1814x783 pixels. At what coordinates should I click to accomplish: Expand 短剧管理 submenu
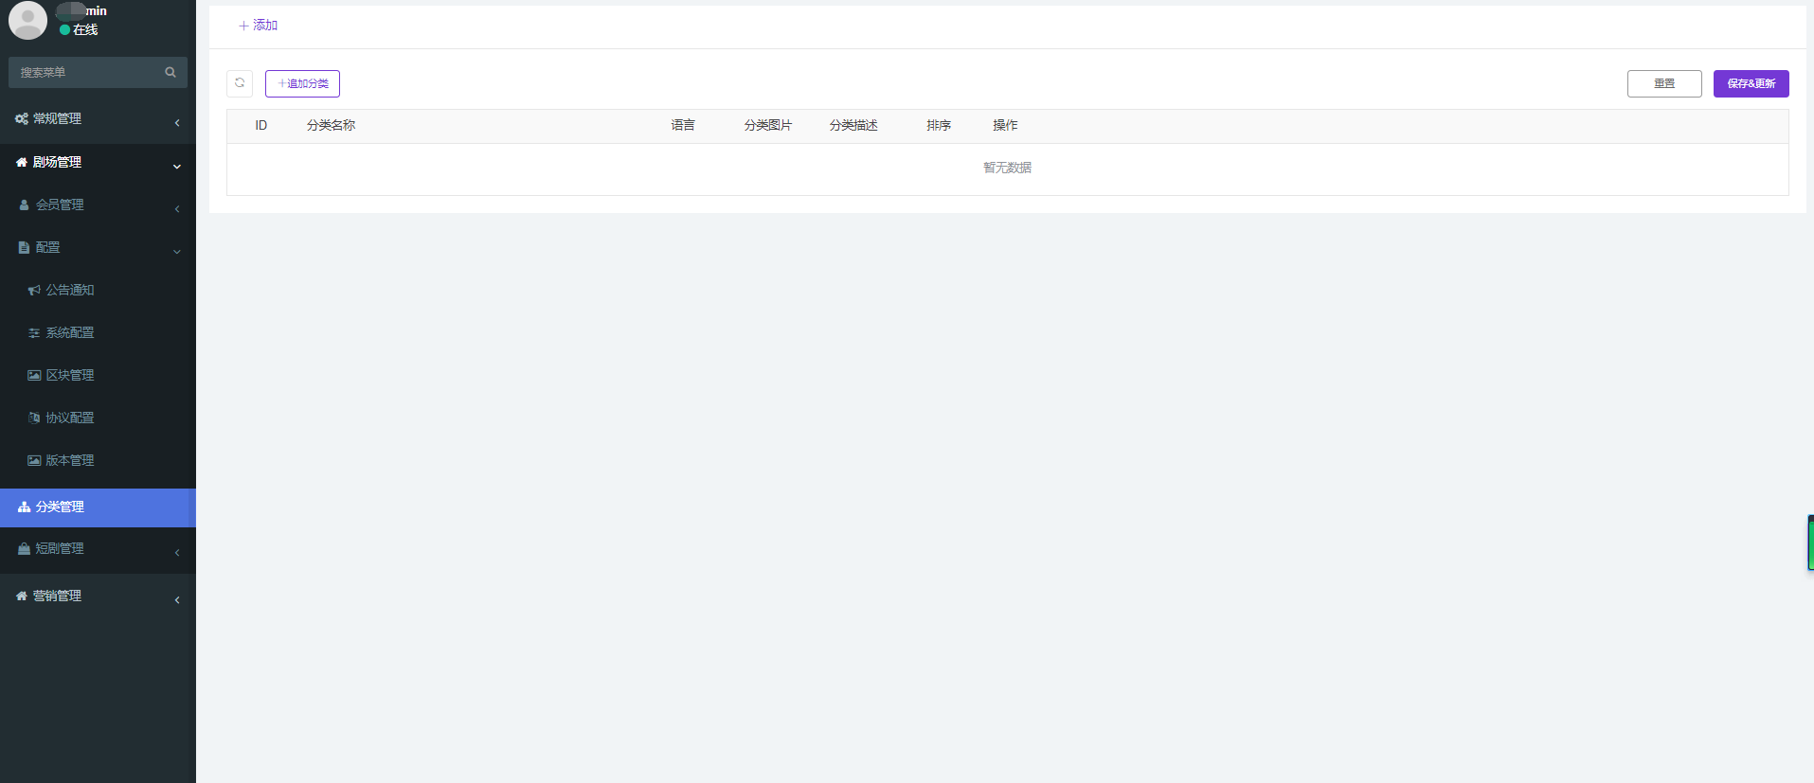60,549
